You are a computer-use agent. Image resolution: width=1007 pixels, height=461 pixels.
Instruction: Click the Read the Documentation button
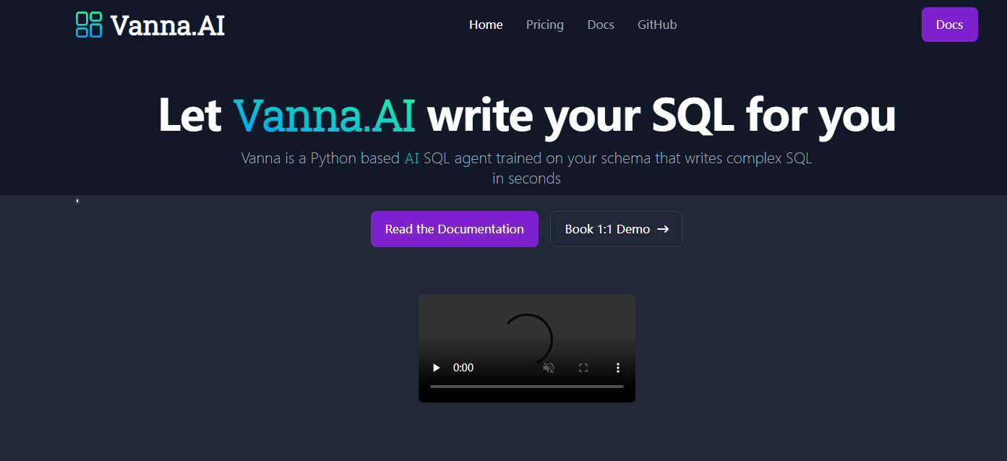[x=455, y=229]
